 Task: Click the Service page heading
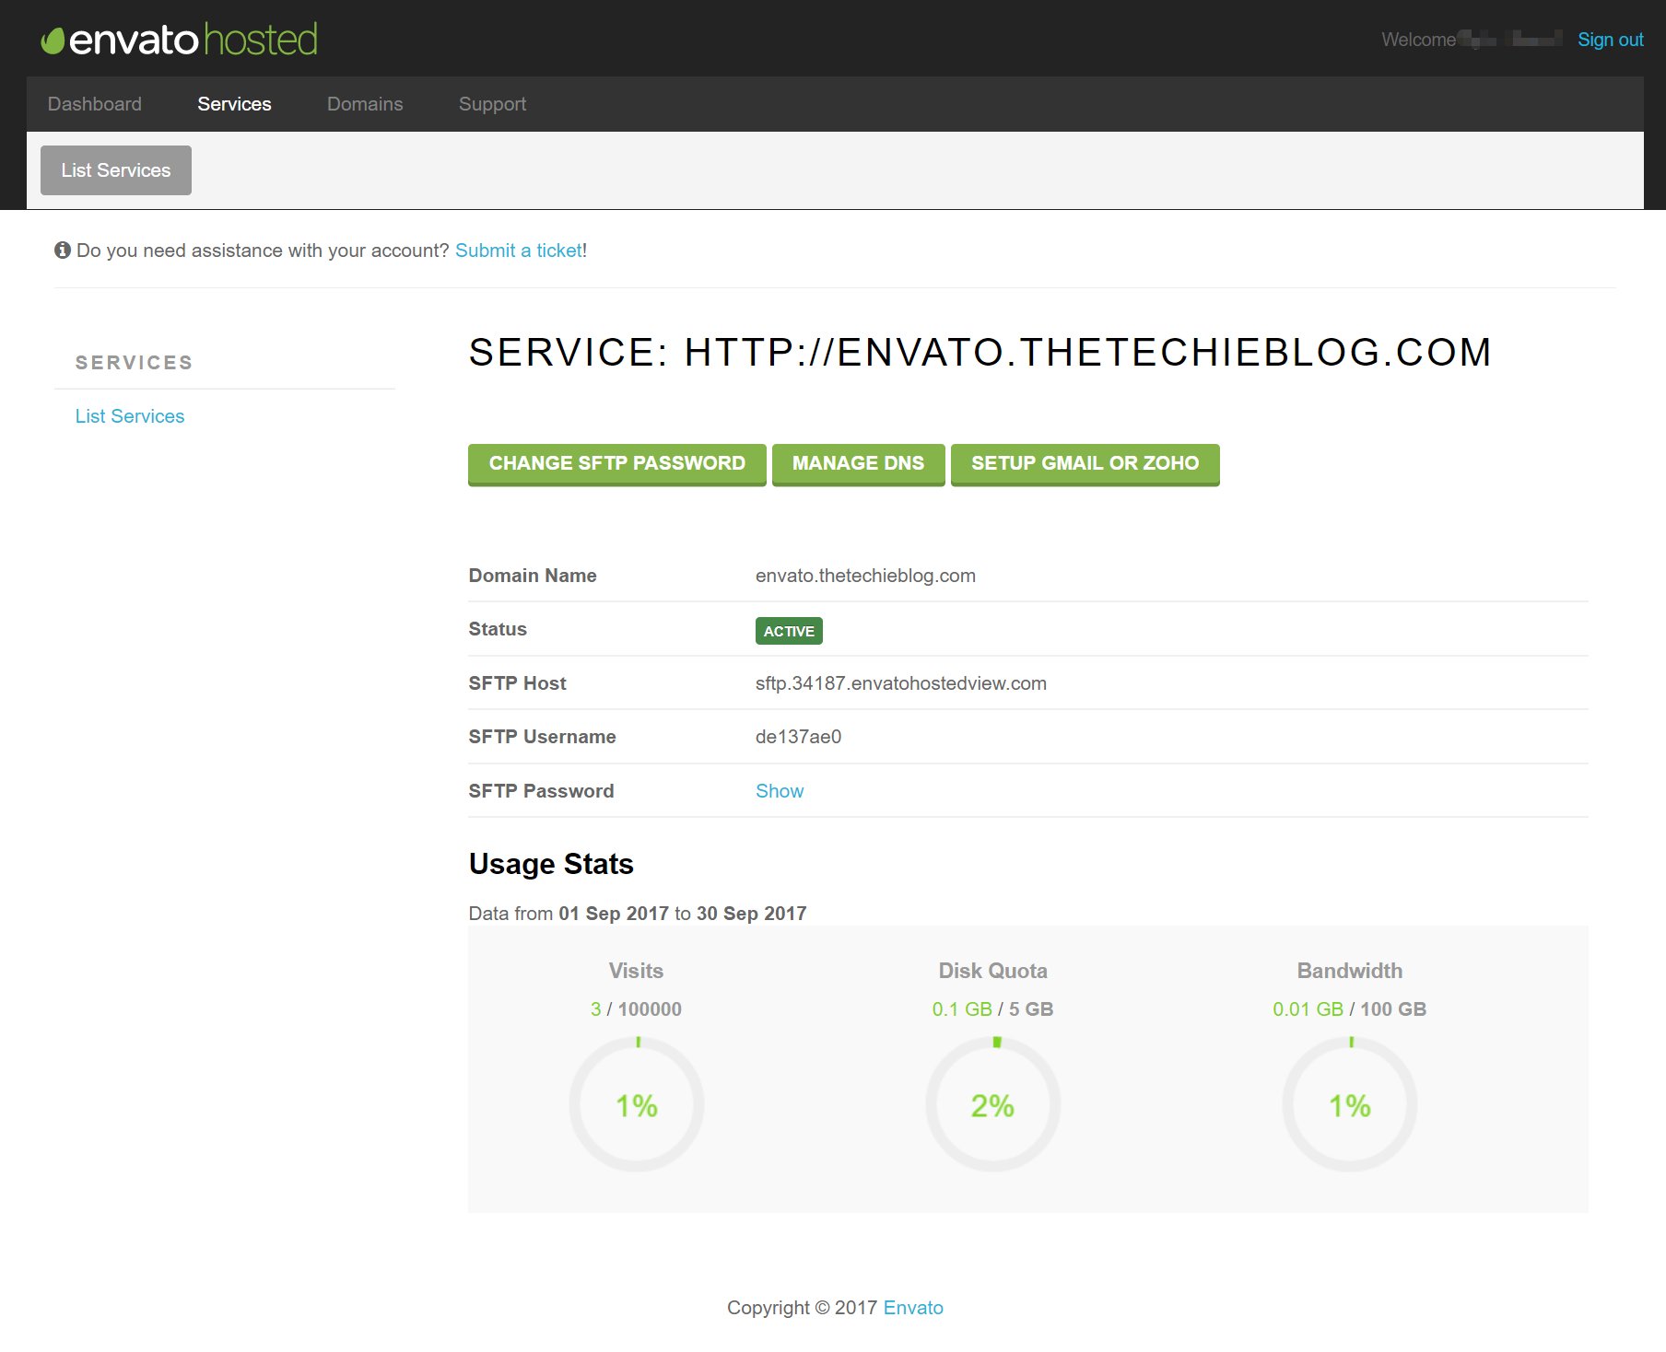coord(980,353)
